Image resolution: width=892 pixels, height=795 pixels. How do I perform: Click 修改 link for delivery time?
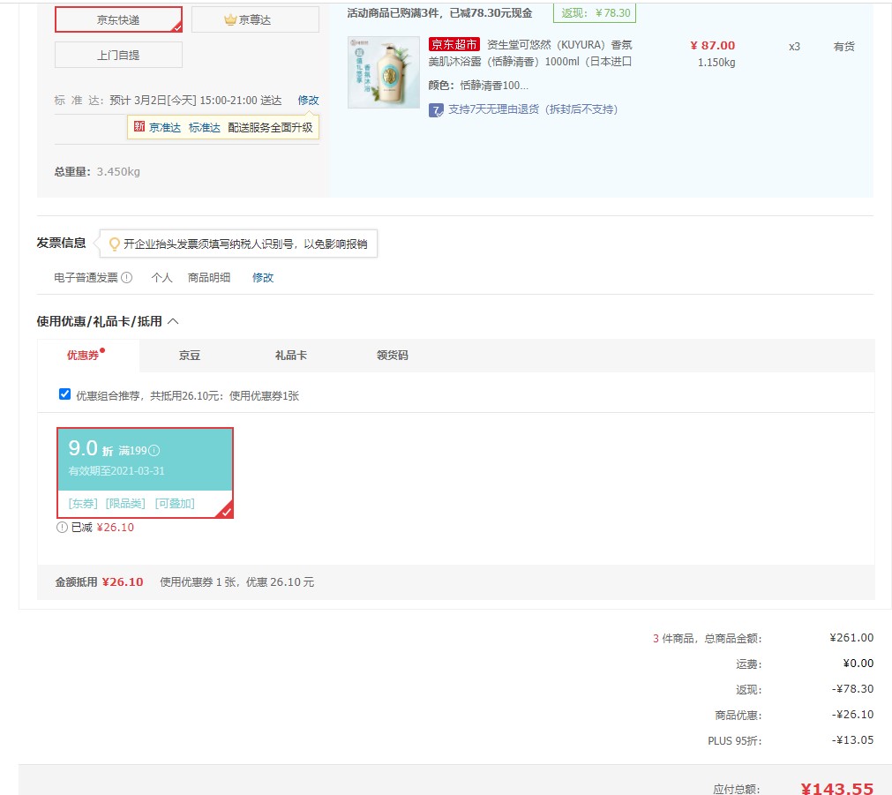(308, 101)
